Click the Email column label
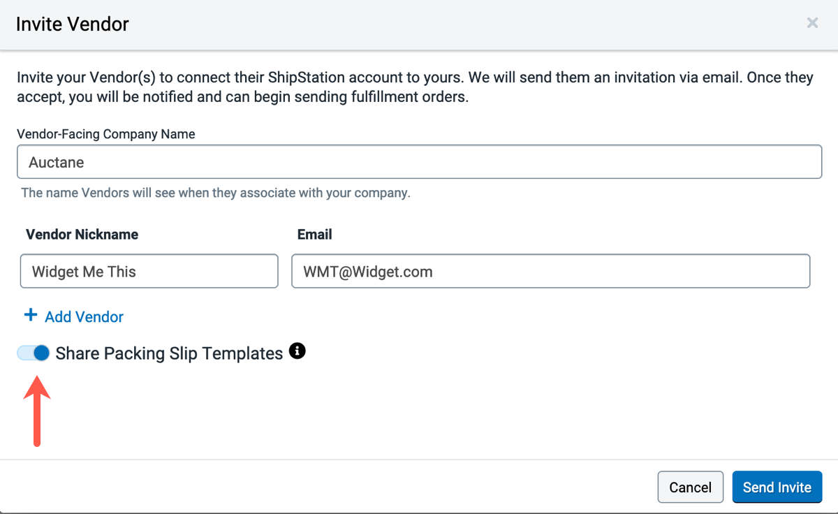Image resolution: width=838 pixels, height=514 pixels. pyautogui.click(x=314, y=235)
